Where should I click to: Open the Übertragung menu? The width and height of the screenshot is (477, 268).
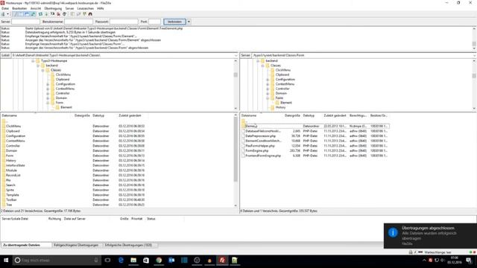(x=53, y=8)
